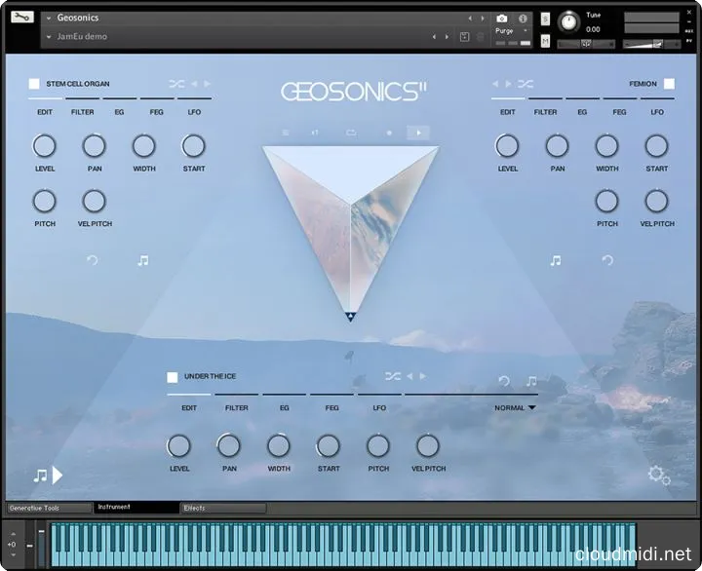The width and height of the screenshot is (702, 571).
Task: Open LFO page for Femion layer
Action: (657, 112)
